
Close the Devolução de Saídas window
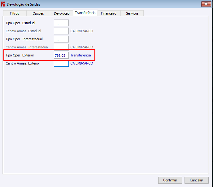(x=206, y=4)
